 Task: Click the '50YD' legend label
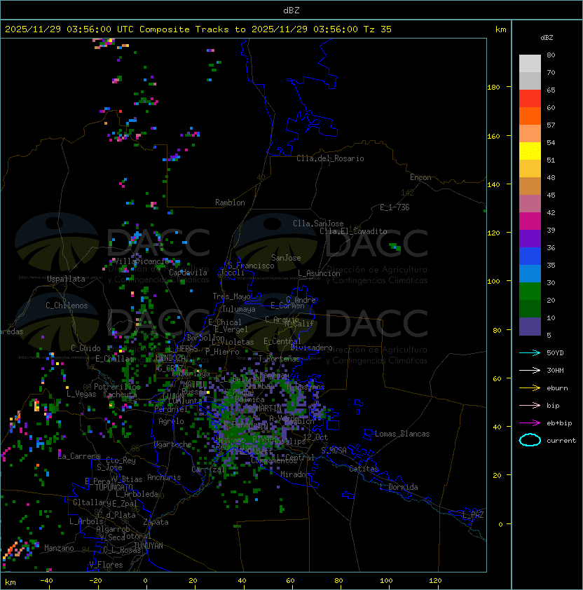click(x=555, y=353)
